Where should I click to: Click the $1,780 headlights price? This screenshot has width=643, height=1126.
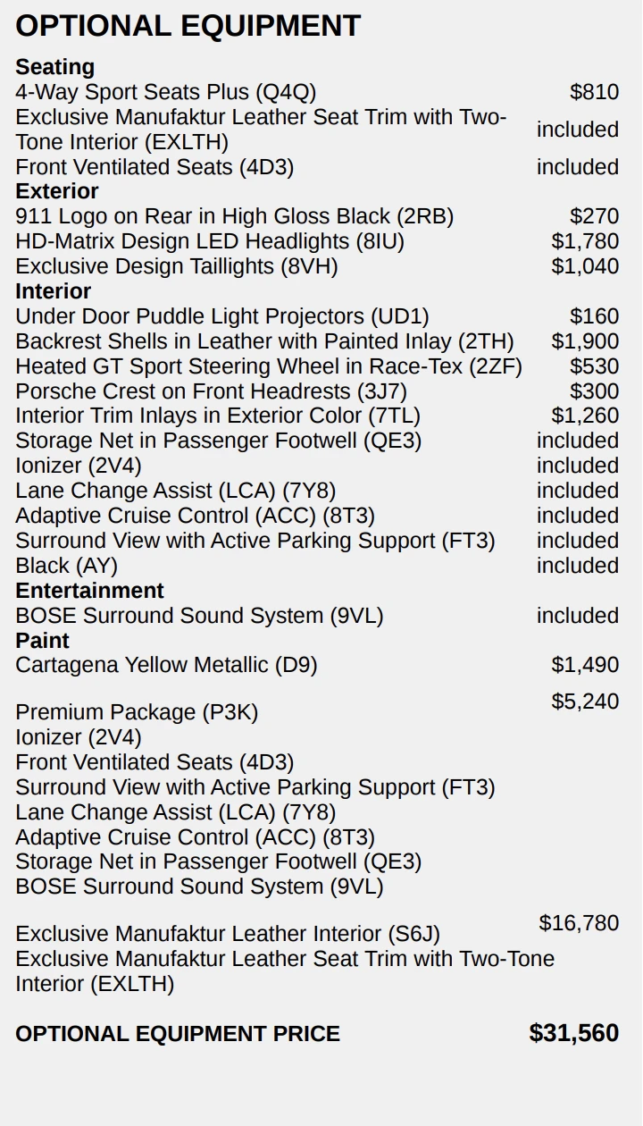pos(585,241)
